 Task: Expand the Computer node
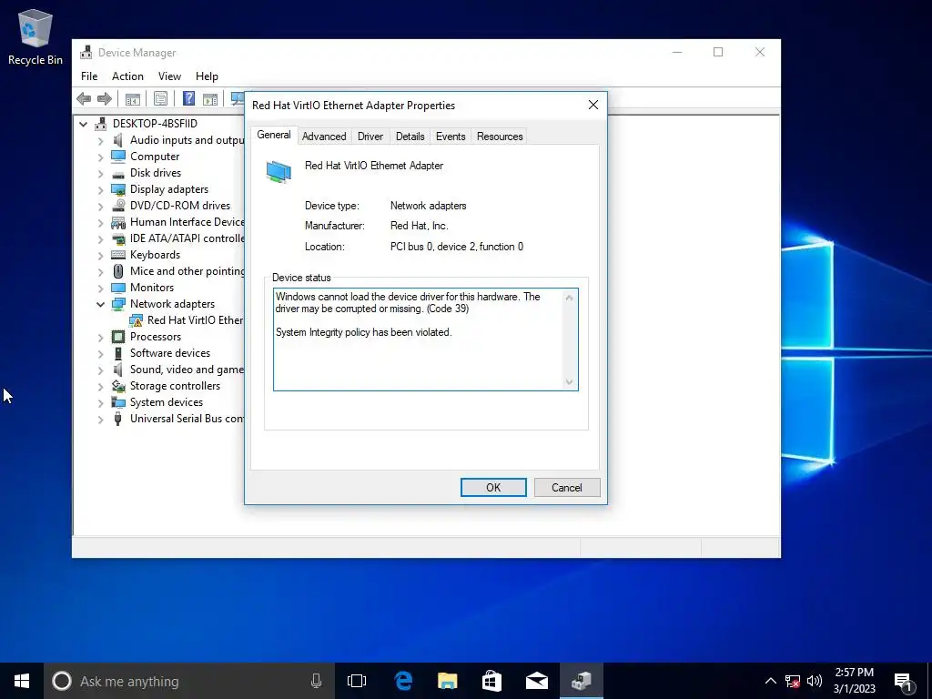(x=100, y=157)
